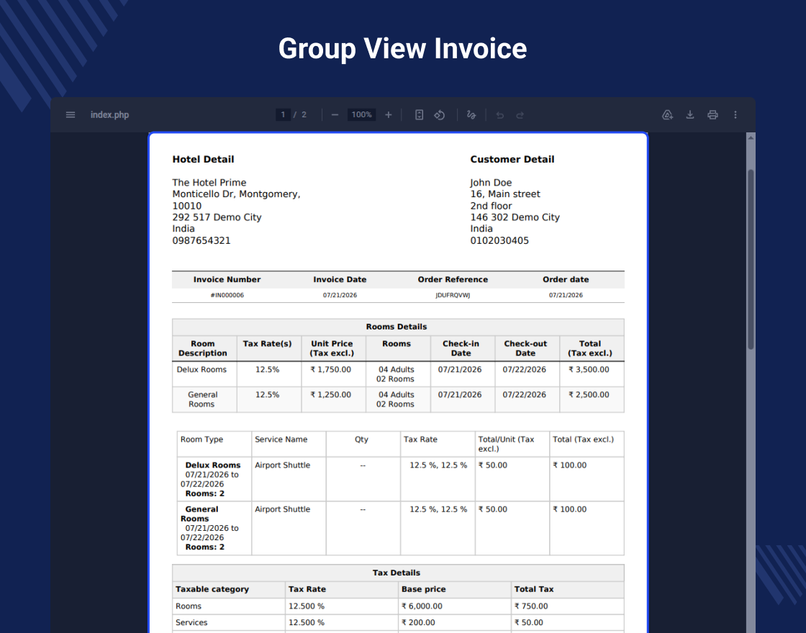The height and width of the screenshot is (633, 806).
Task: Click order reference JDUFRQVWJ
Action: pyautogui.click(x=453, y=295)
